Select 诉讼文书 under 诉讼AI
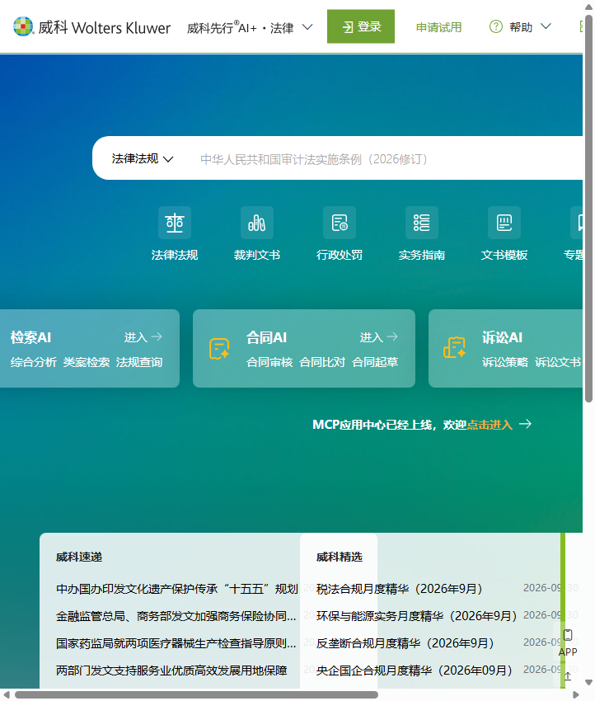595x701 pixels. (558, 362)
